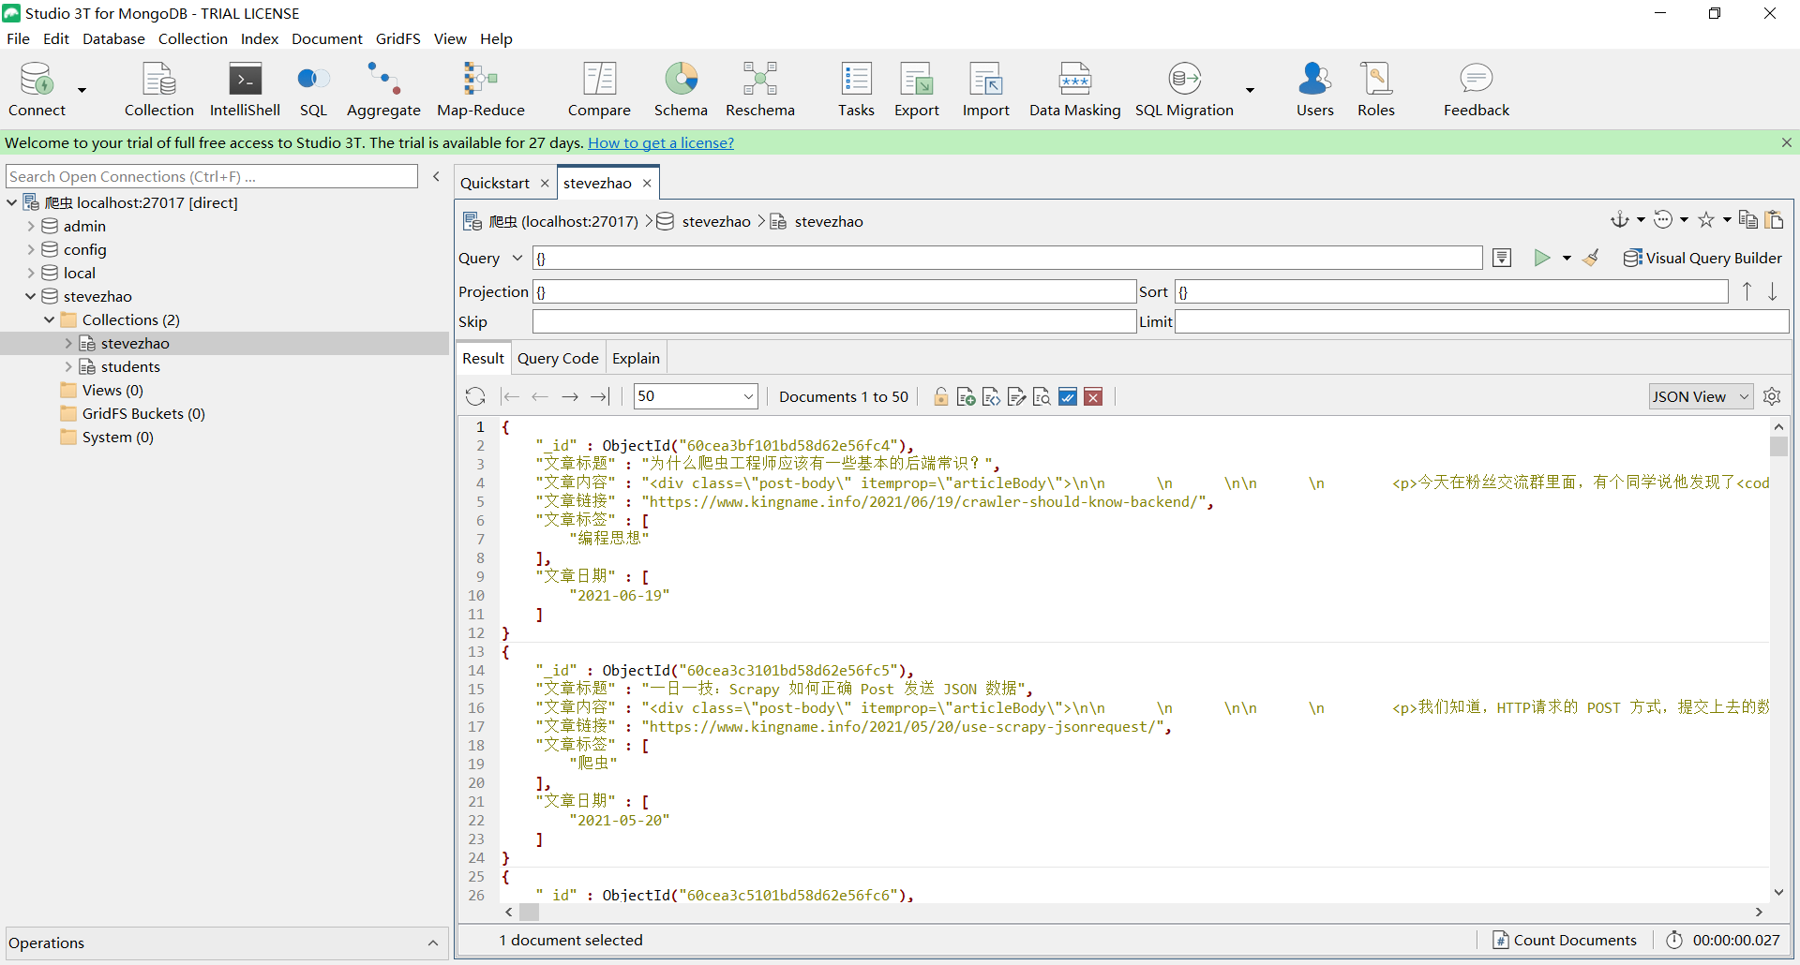Add a new document with the plus-document icon
Screen dimensions: 1800x965
click(x=966, y=397)
